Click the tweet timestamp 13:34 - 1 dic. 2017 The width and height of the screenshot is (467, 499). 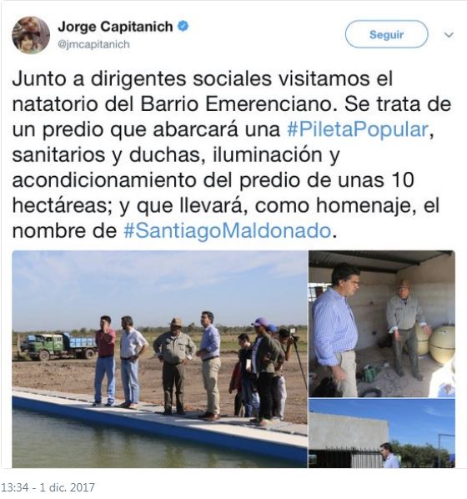coord(48,487)
